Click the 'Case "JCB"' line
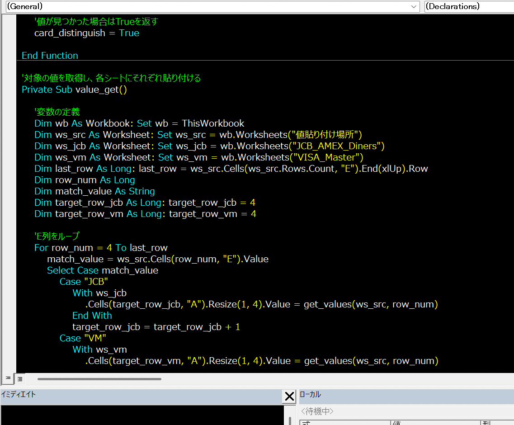The width and height of the screenshot is (514, 425). pos(84,282)
